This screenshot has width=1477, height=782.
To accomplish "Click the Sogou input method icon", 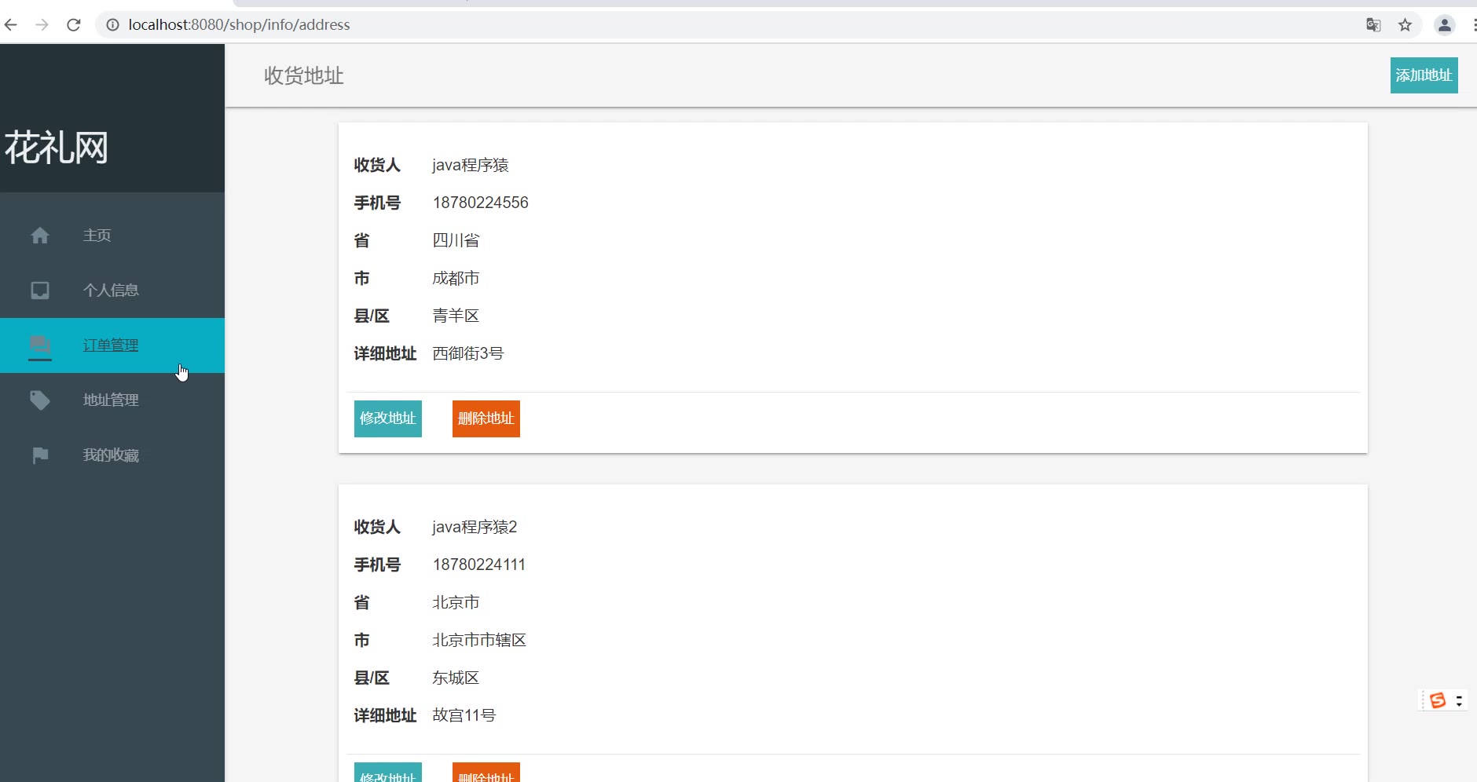I will click(x=1438, y=700).
